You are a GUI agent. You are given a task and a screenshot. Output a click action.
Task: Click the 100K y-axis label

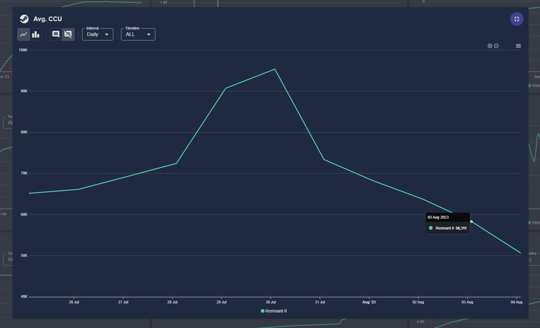(x=23, y=50)
